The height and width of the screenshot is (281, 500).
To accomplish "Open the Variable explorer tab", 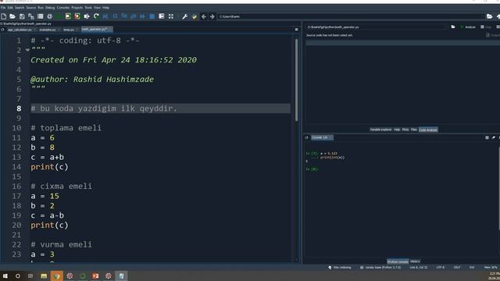I will (380, 130).
